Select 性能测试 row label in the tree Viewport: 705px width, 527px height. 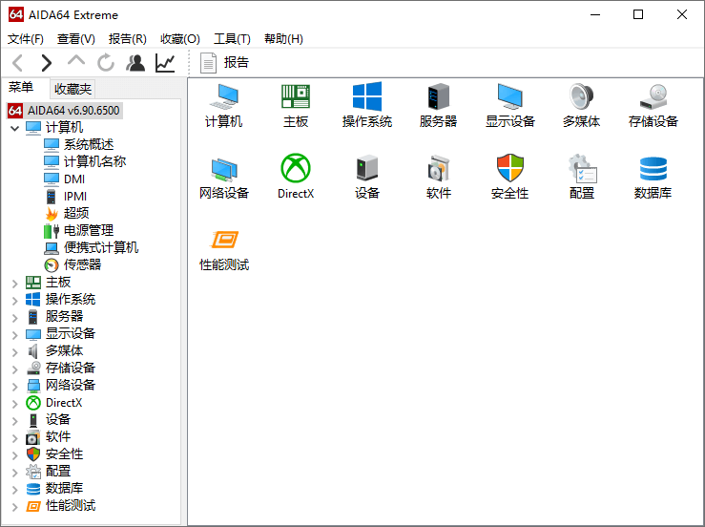click(x=71, y=505)
